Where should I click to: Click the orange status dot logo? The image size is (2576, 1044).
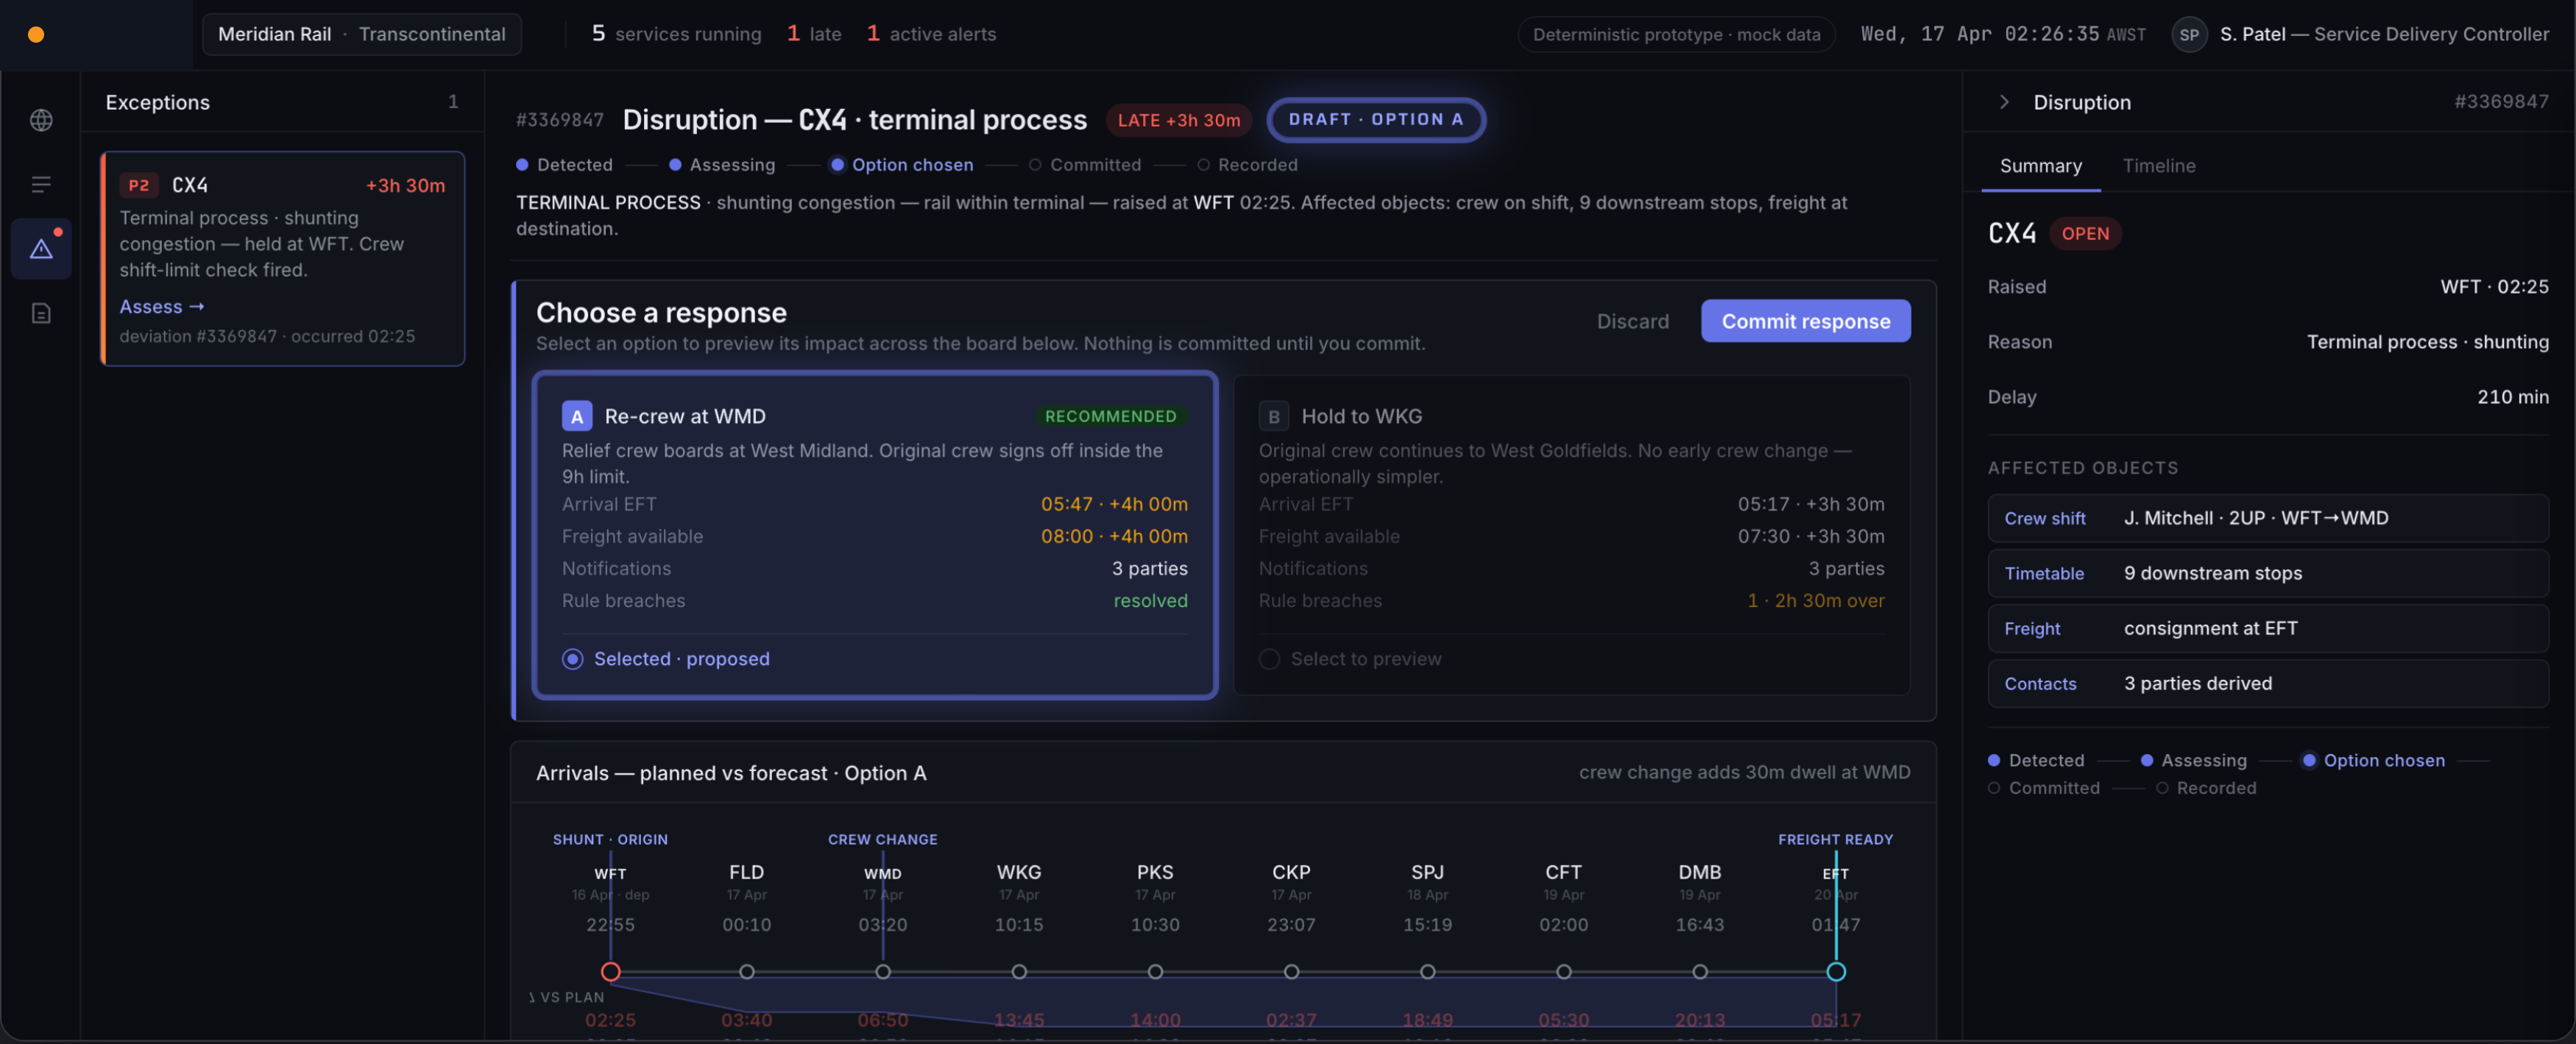(36, 34)
